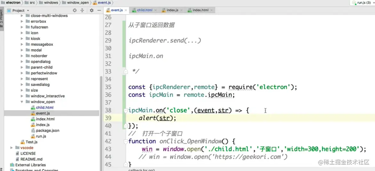Click windows breadcrumb in navigation bar
Image resolution: width=375 pixels, height=171 pixels.
coord(49,3)
